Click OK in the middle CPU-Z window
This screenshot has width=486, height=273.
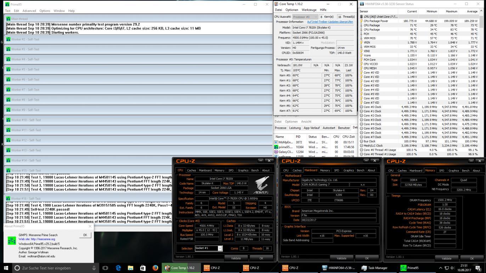click(367, 259)
